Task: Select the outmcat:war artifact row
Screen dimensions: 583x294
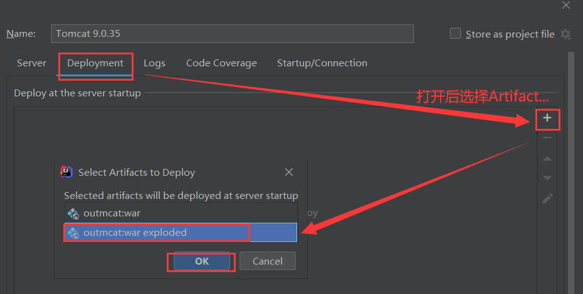Action: point(181,213)
